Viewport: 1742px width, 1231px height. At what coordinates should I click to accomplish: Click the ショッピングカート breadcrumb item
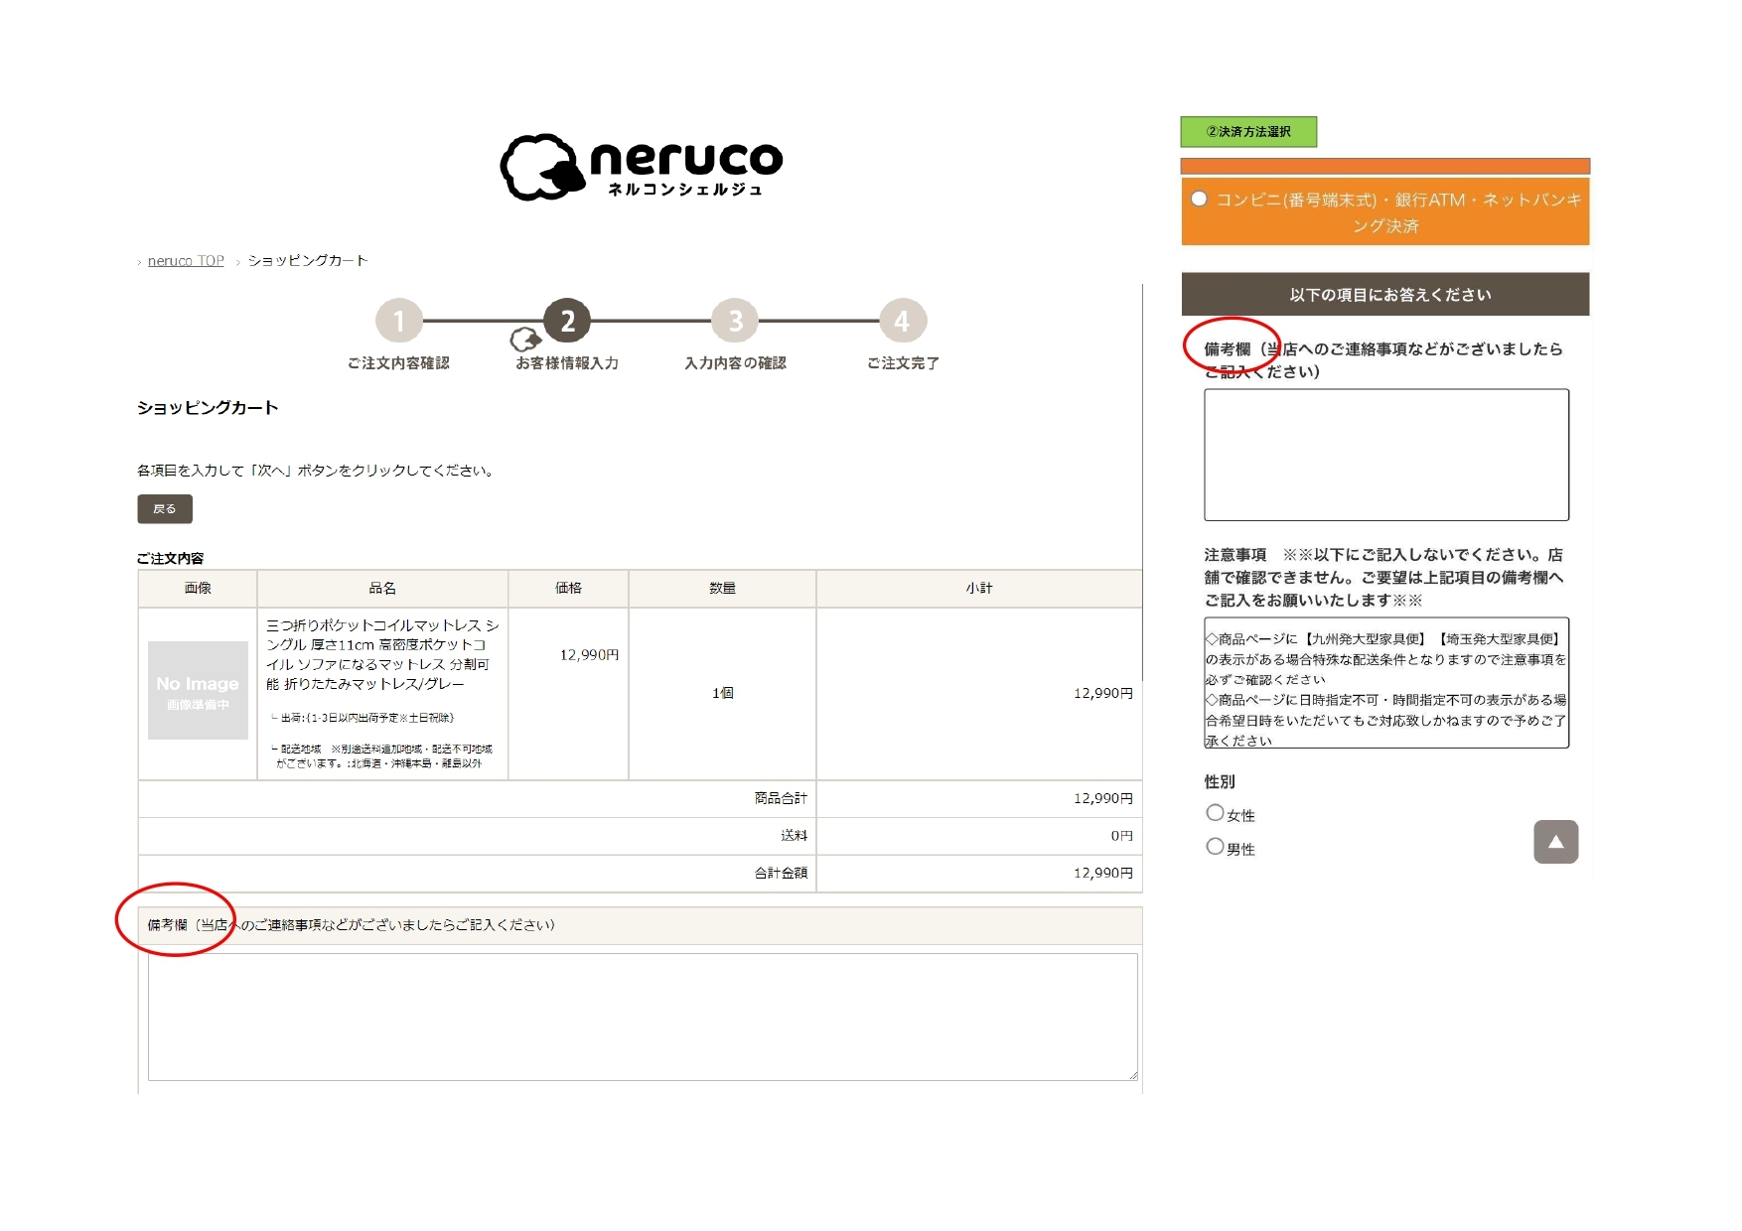point(308,261)
